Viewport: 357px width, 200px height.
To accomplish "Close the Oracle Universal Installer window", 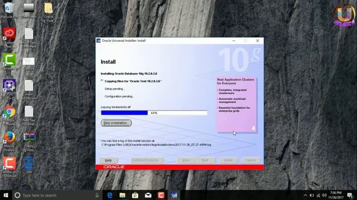I will (258, 41).
